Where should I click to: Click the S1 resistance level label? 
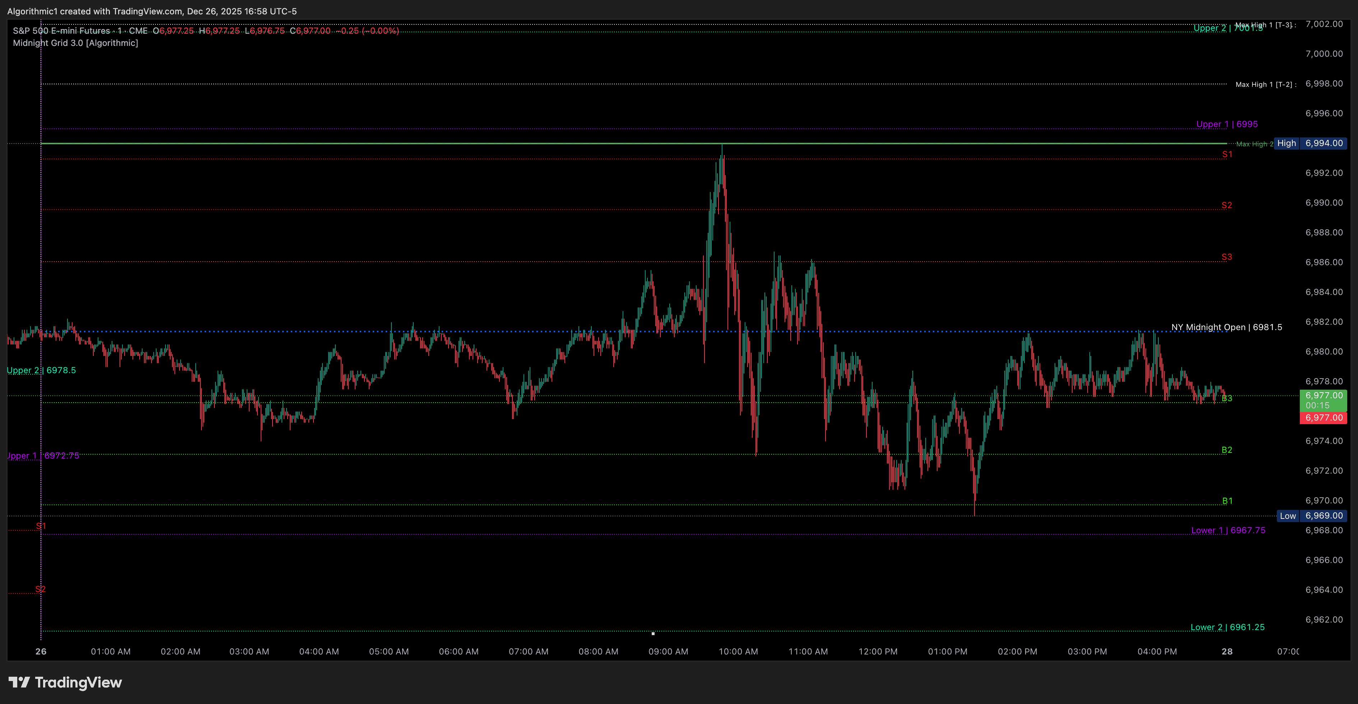pos(1227,154)
